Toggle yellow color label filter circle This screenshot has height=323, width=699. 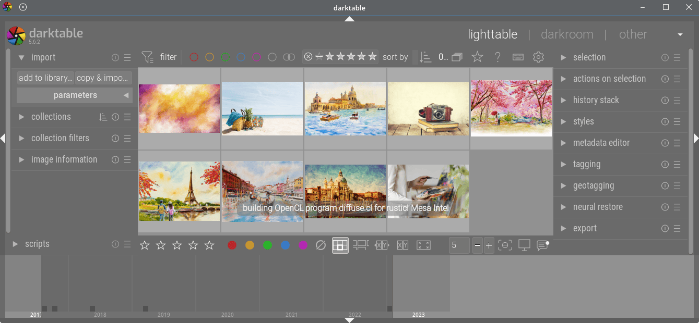click(x=209, y=57)
